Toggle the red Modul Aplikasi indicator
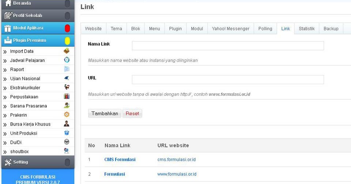351x184 pixels. click(67, 28)
